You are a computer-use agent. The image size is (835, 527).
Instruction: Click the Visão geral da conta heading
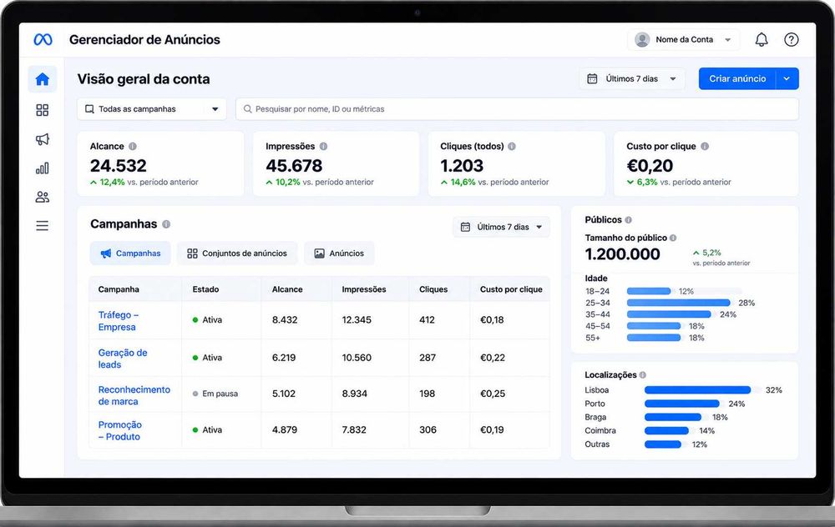point(144,79)
